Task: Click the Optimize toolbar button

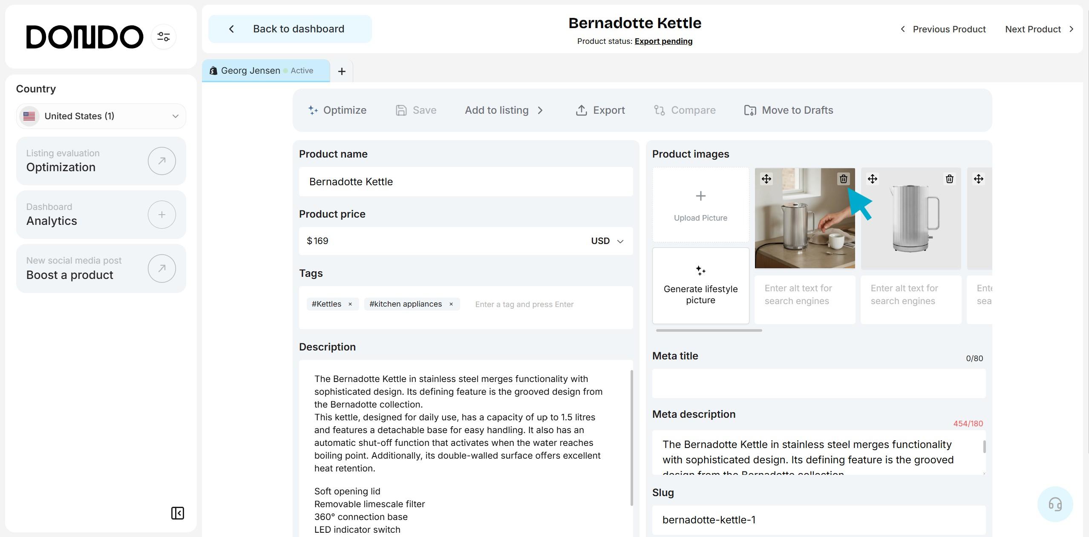Action: pyautogui.click(x=337, y=110)
